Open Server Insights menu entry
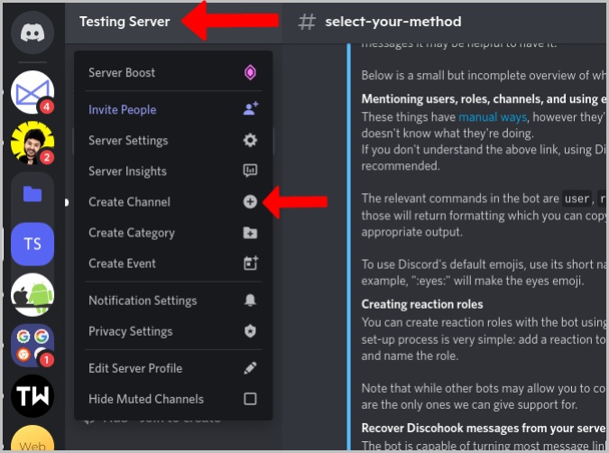Screen dimensions: 609x453 click(173, 171)
